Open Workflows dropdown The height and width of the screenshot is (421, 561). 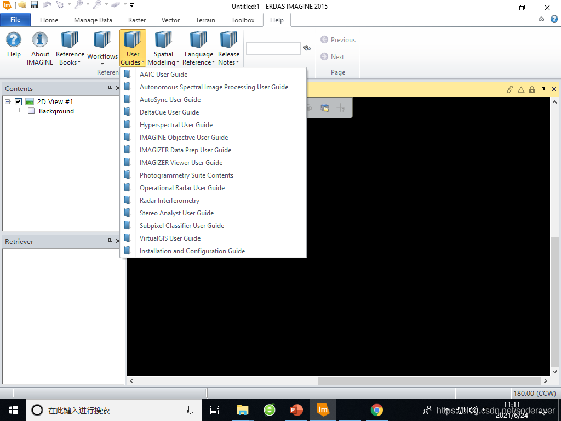click(102, 49)
